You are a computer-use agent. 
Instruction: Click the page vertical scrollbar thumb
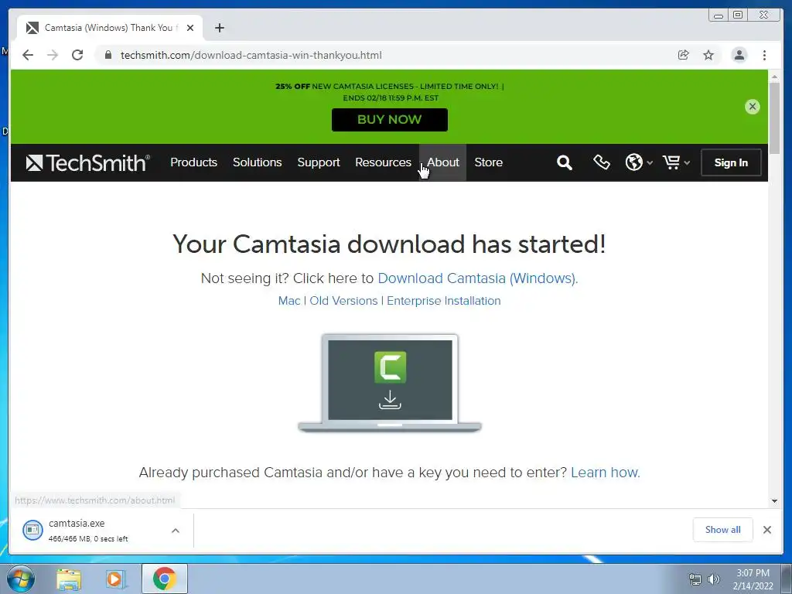tap(774, 118)
